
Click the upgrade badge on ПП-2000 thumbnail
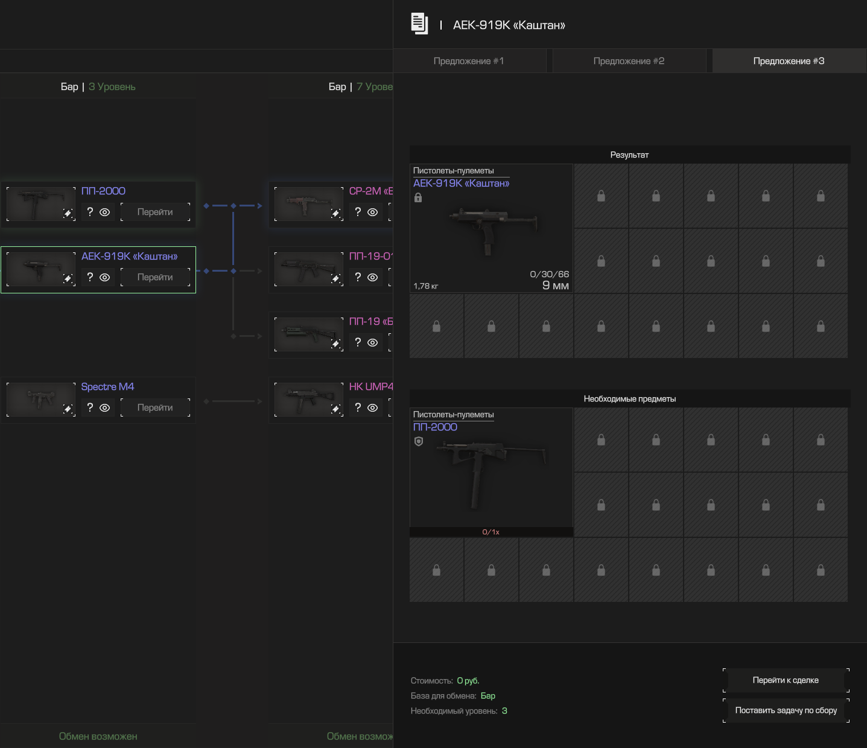point(68,213)
